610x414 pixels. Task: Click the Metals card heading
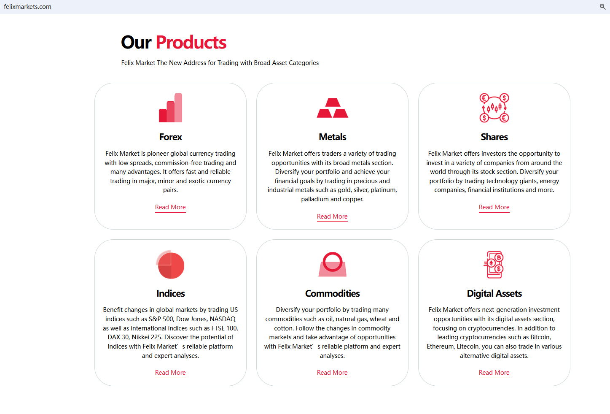tap(332, 137)
